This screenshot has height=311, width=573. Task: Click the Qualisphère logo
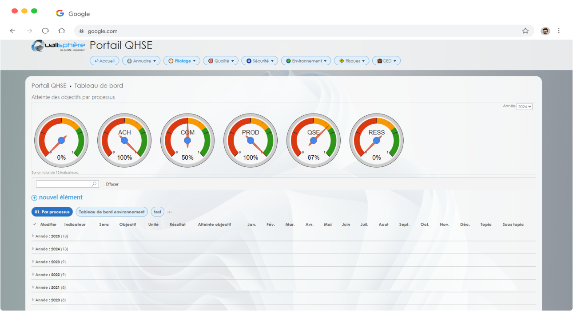coord(58,46)
